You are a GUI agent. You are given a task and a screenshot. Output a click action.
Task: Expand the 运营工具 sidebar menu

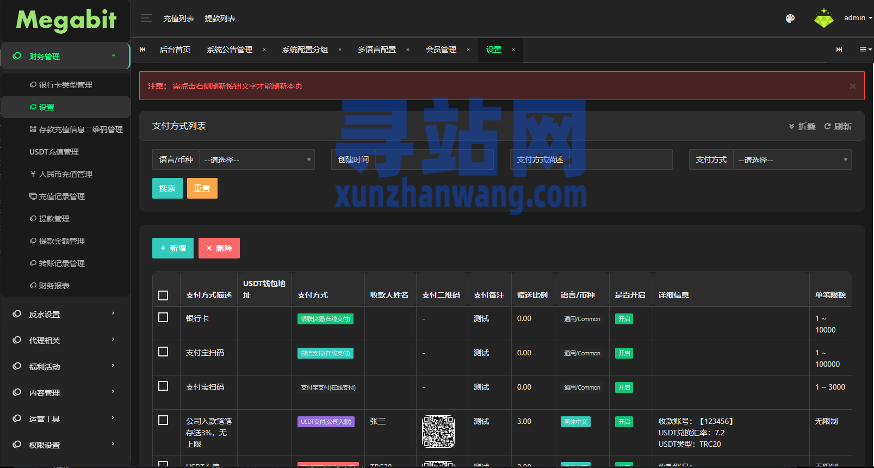pyautogui.click(x=65, y=418)
